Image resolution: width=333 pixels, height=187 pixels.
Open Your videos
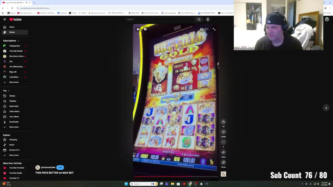(14, 117)
